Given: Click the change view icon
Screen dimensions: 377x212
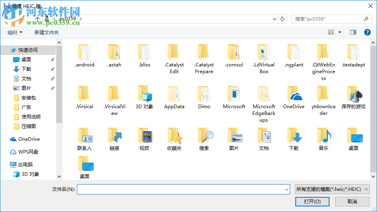Looking at the screenshot, I should [331, 32].
